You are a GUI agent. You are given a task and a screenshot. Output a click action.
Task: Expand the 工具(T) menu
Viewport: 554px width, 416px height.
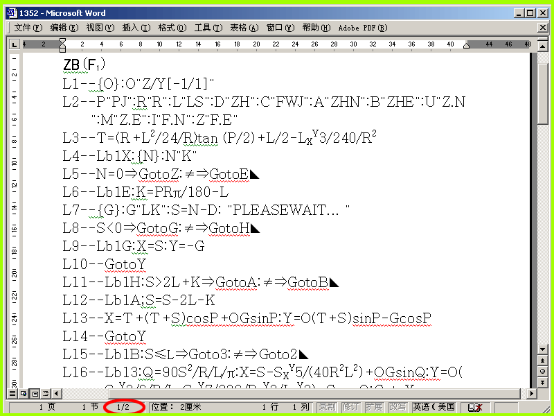[x=208, y=28]
